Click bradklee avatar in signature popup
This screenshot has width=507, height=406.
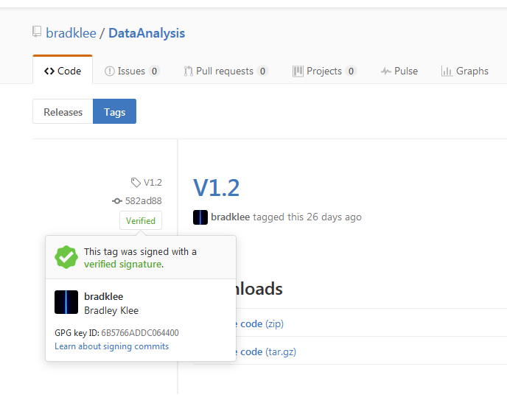[x=66, y=302]
